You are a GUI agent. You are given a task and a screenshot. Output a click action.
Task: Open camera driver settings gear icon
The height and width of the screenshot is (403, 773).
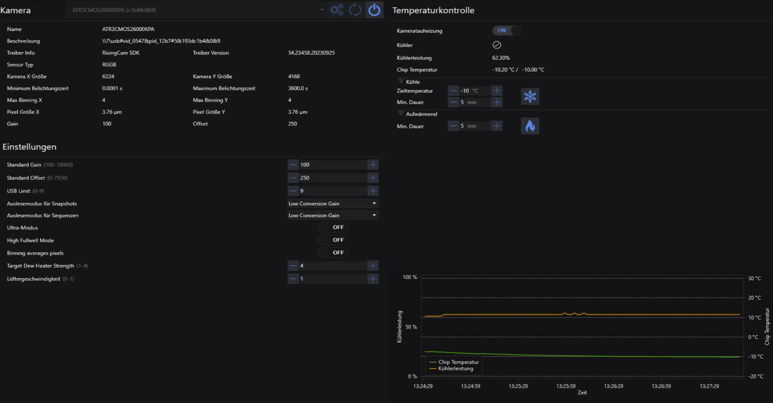337,10
